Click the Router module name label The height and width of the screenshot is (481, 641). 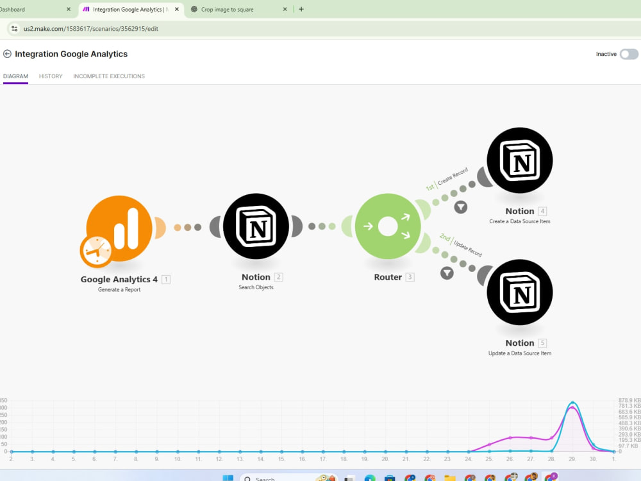click(388, 277)
